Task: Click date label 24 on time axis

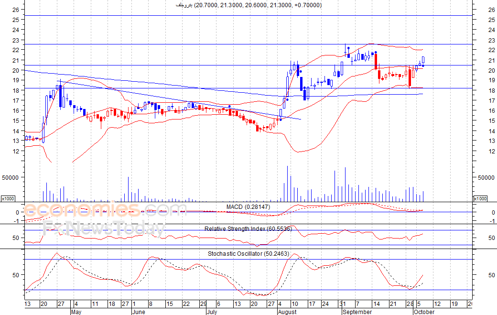Action: (325, 304)
